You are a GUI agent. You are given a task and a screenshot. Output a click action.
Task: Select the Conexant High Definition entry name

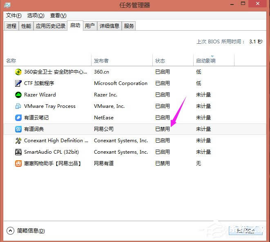[x=56, y=141]
